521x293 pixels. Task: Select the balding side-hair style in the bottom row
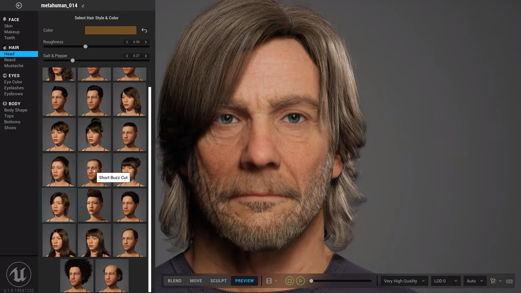(112, 276)
